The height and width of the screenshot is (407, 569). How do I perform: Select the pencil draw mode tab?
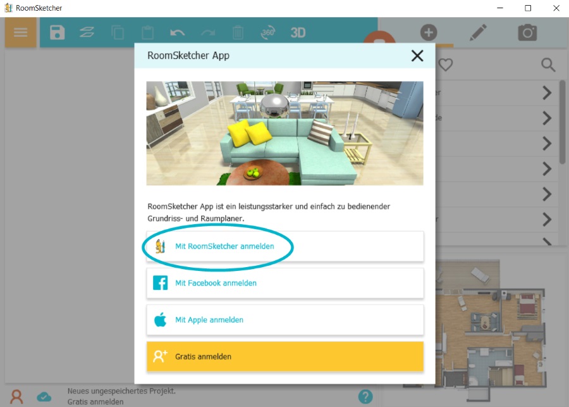point(479,32)
